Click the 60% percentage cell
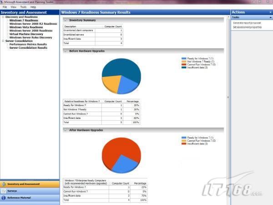Viewport: 273px width, 205px height. pyautogui.click(x=131, y=118)
